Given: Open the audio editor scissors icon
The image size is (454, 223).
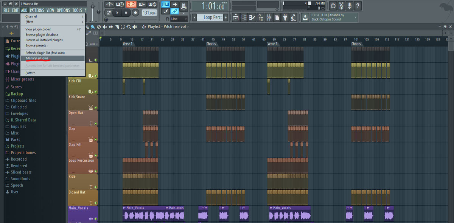Looking at the screenshot, I should (x=341, y=6).
